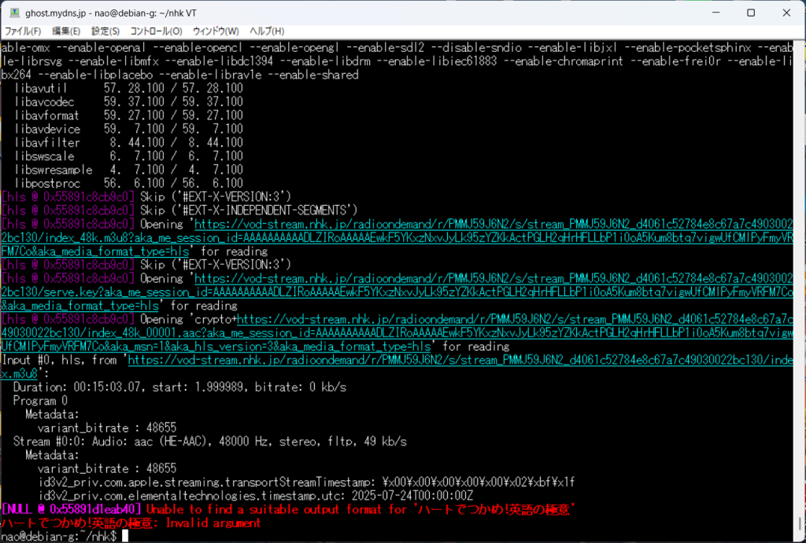Click the '[NULL @ 0x55891d1eab40]' tag

tap(72, 510)
